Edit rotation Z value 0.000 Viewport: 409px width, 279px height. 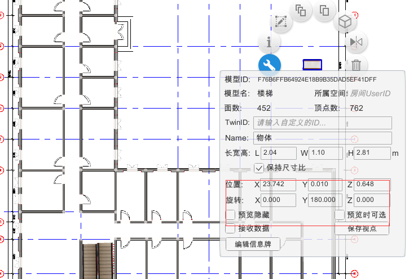tap(372, 200)
